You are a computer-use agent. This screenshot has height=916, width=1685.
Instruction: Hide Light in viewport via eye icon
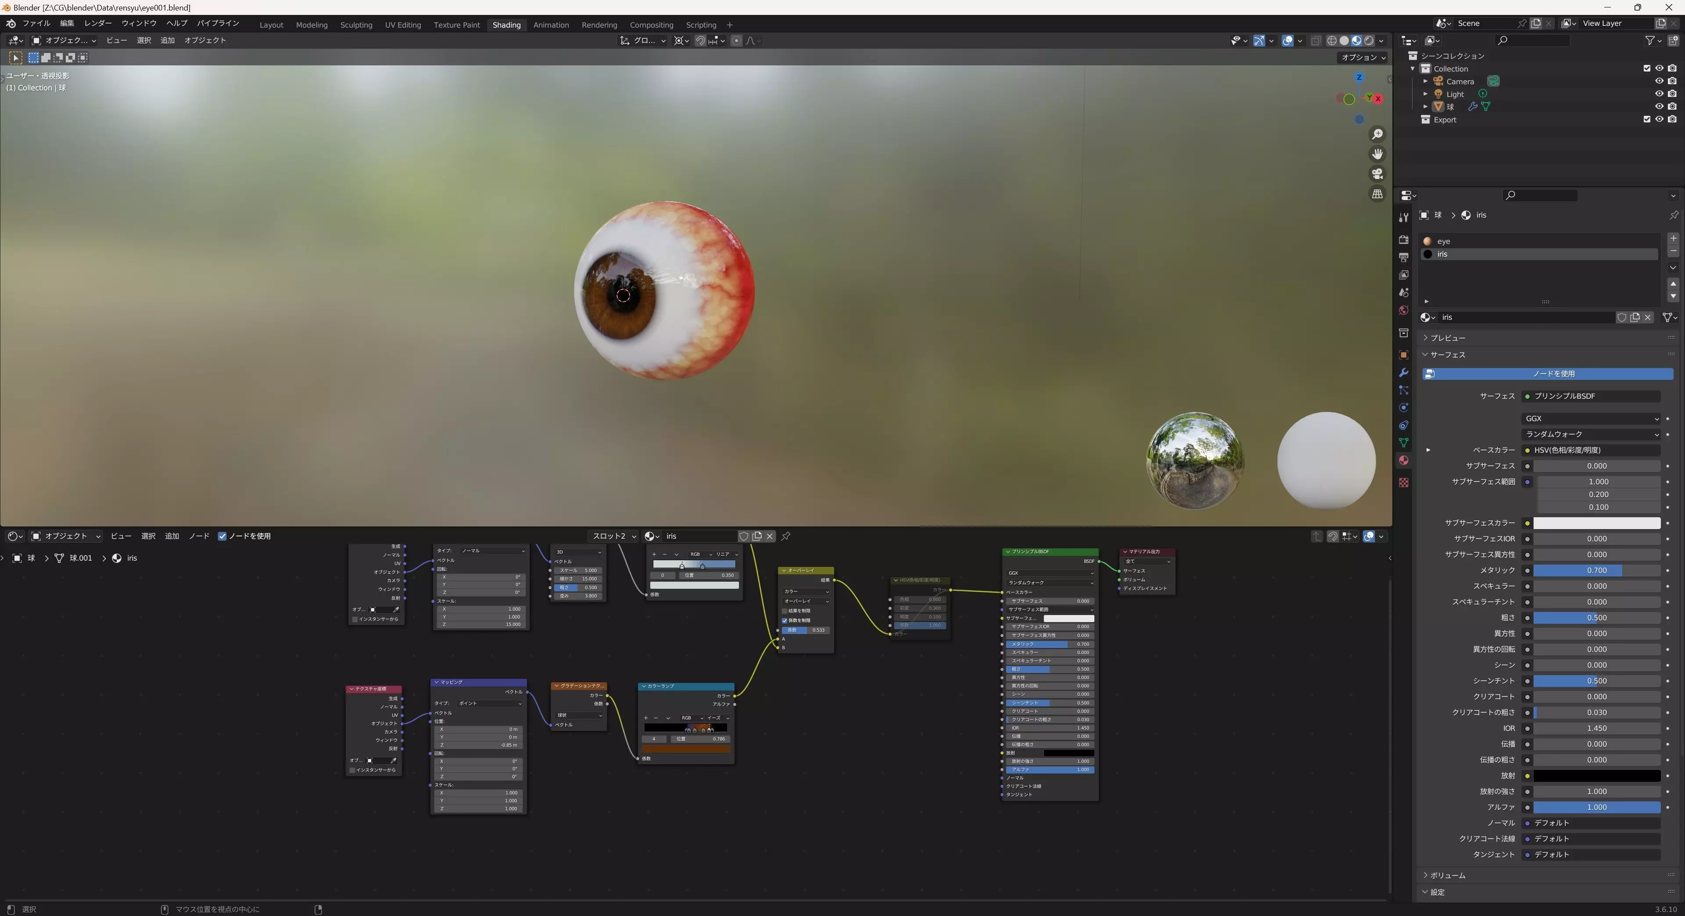(1660, 93)
